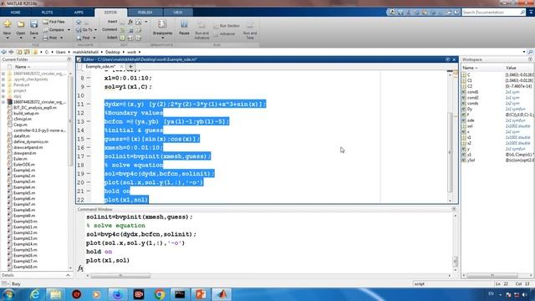Click Run and Advance

(x=201, y=30)
